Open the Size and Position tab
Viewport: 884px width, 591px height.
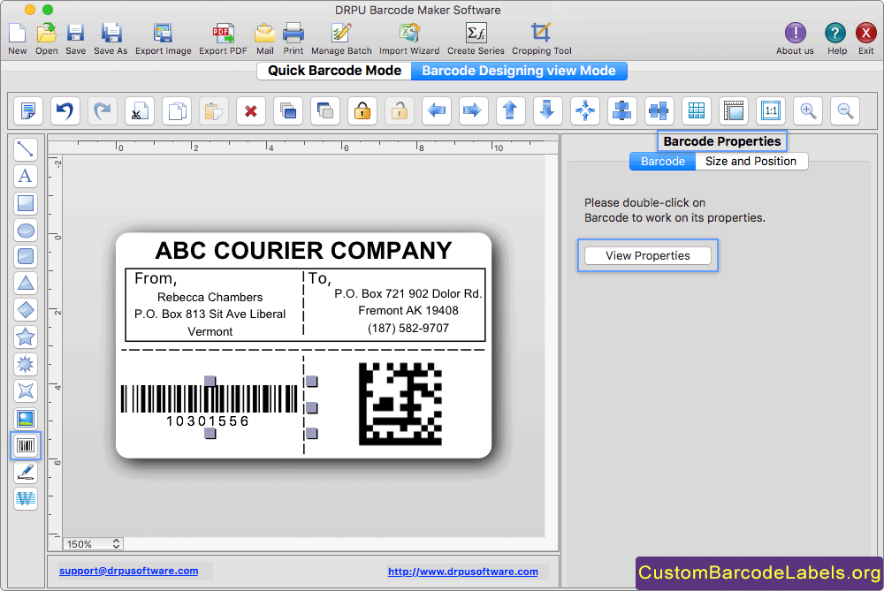point(751,161)
